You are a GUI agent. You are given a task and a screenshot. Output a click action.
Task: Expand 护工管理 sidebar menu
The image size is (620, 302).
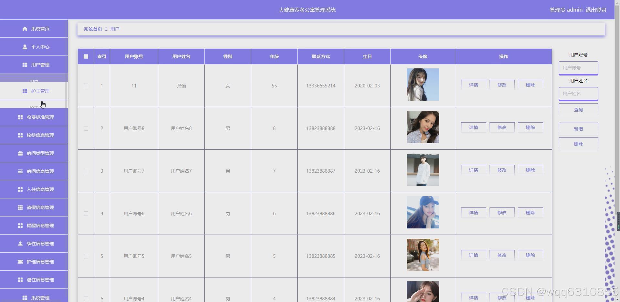(x=34, y=91)
